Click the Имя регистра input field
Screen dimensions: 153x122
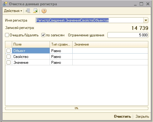click(89, 20)
